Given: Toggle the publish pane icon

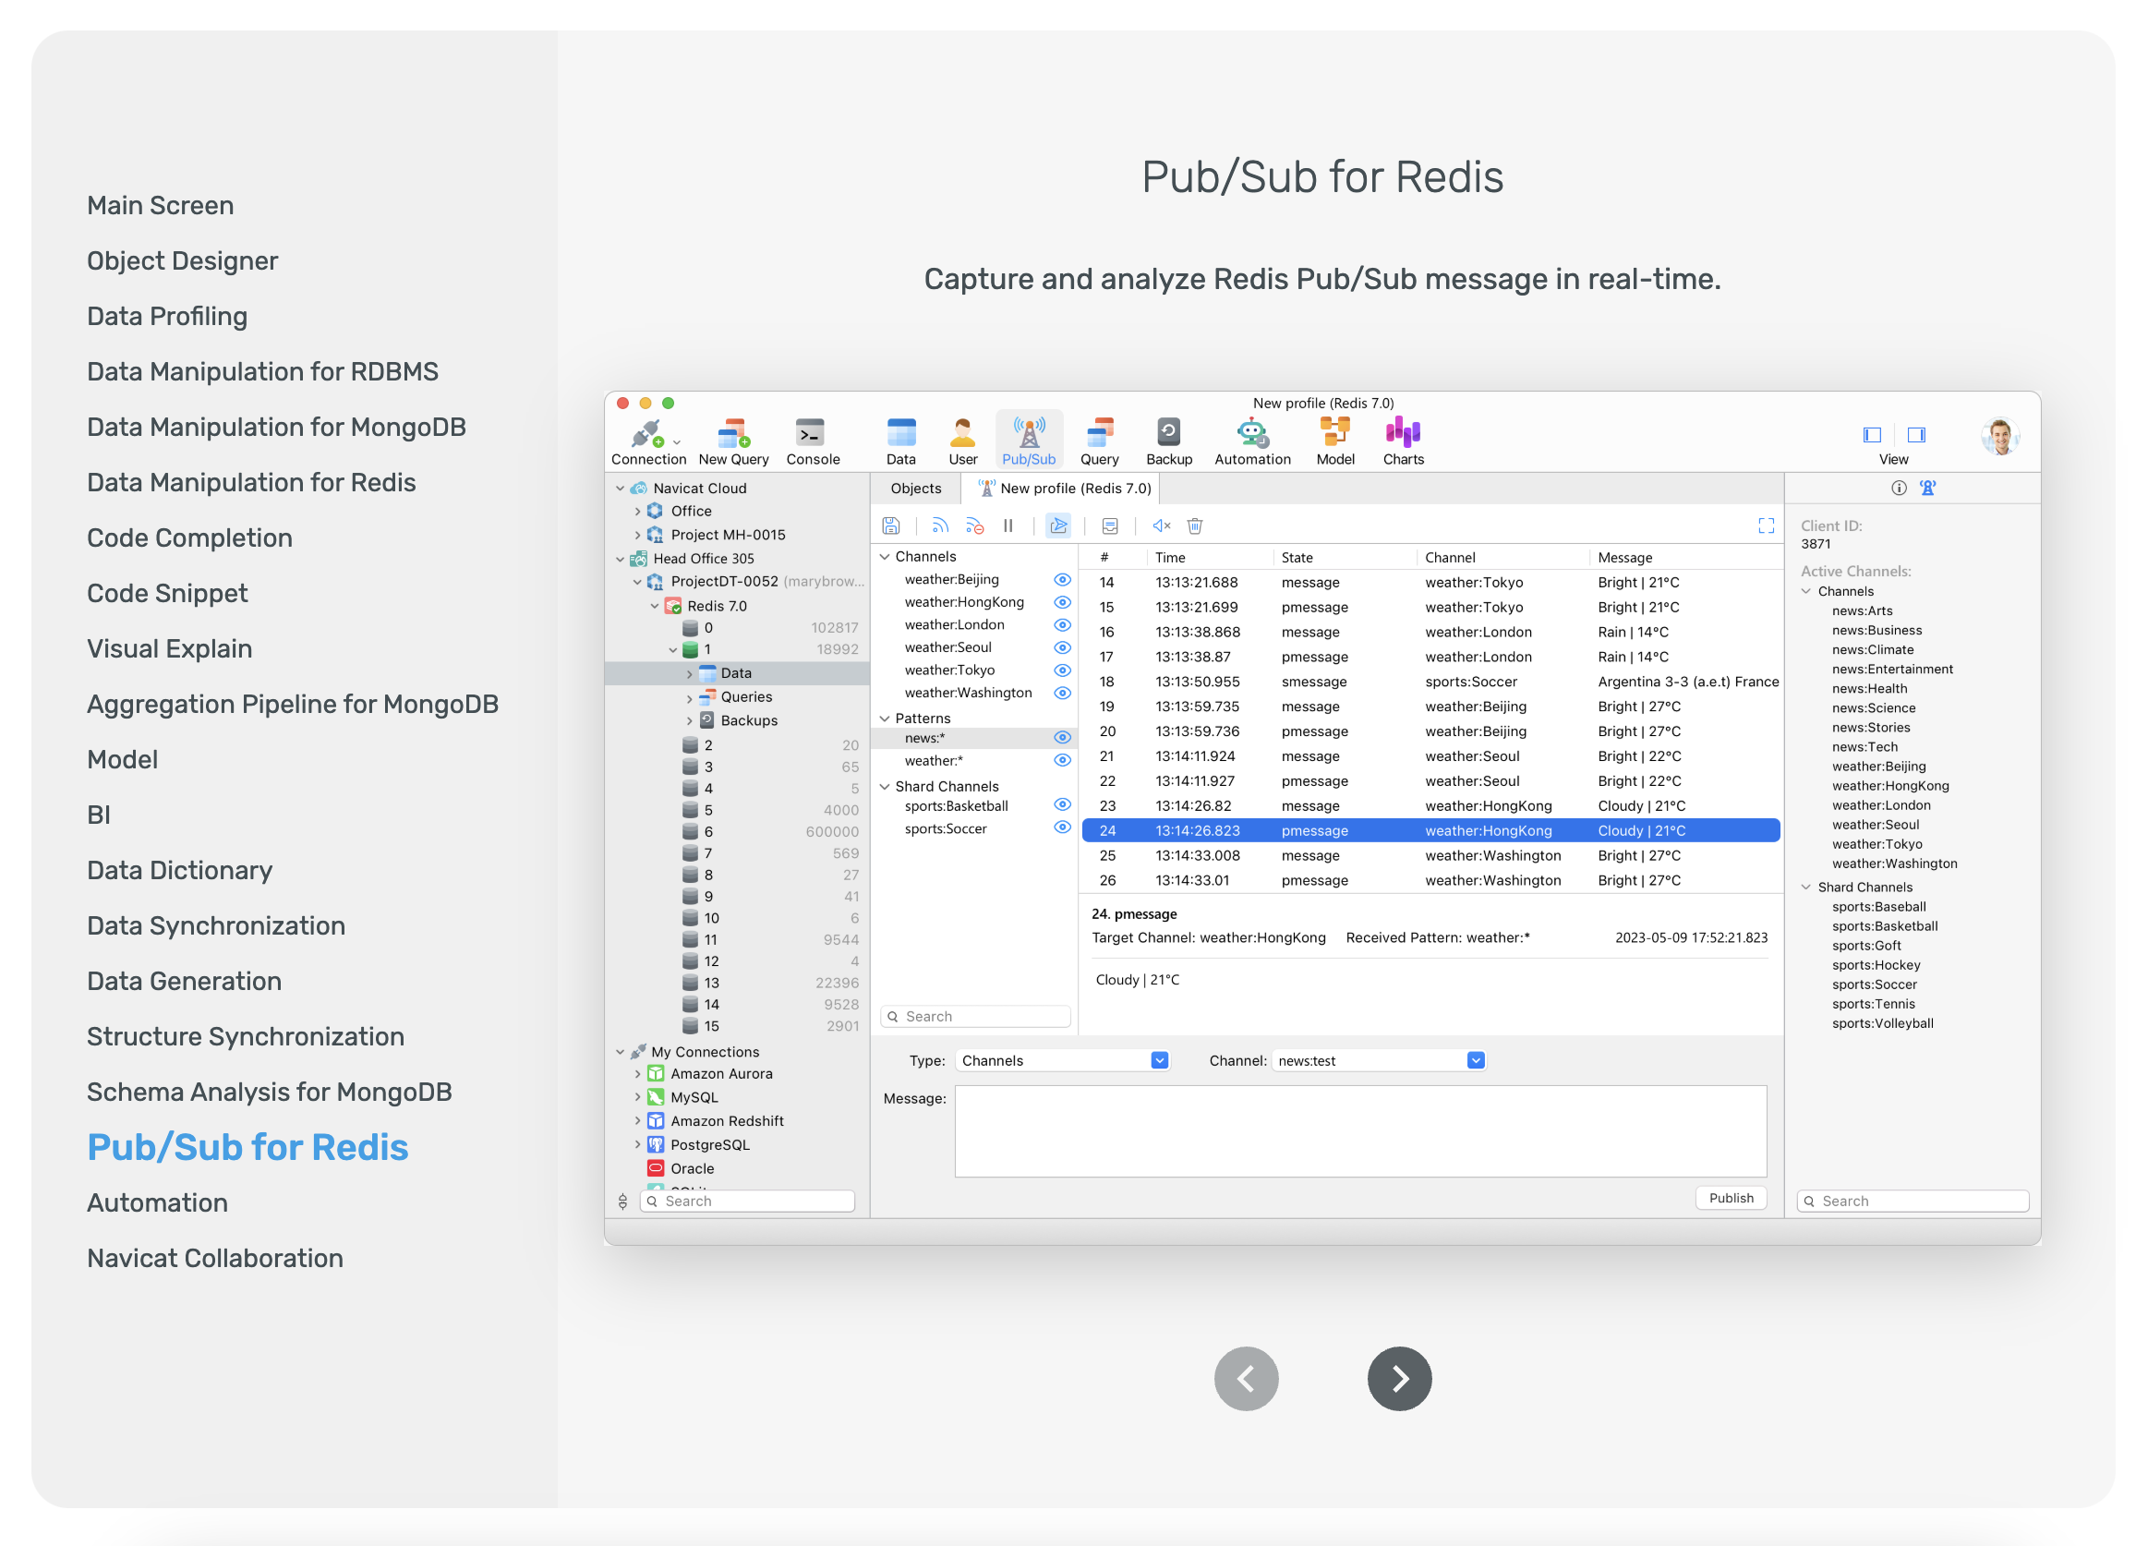Looking at the screenshot, I should tap(1058, 525).
